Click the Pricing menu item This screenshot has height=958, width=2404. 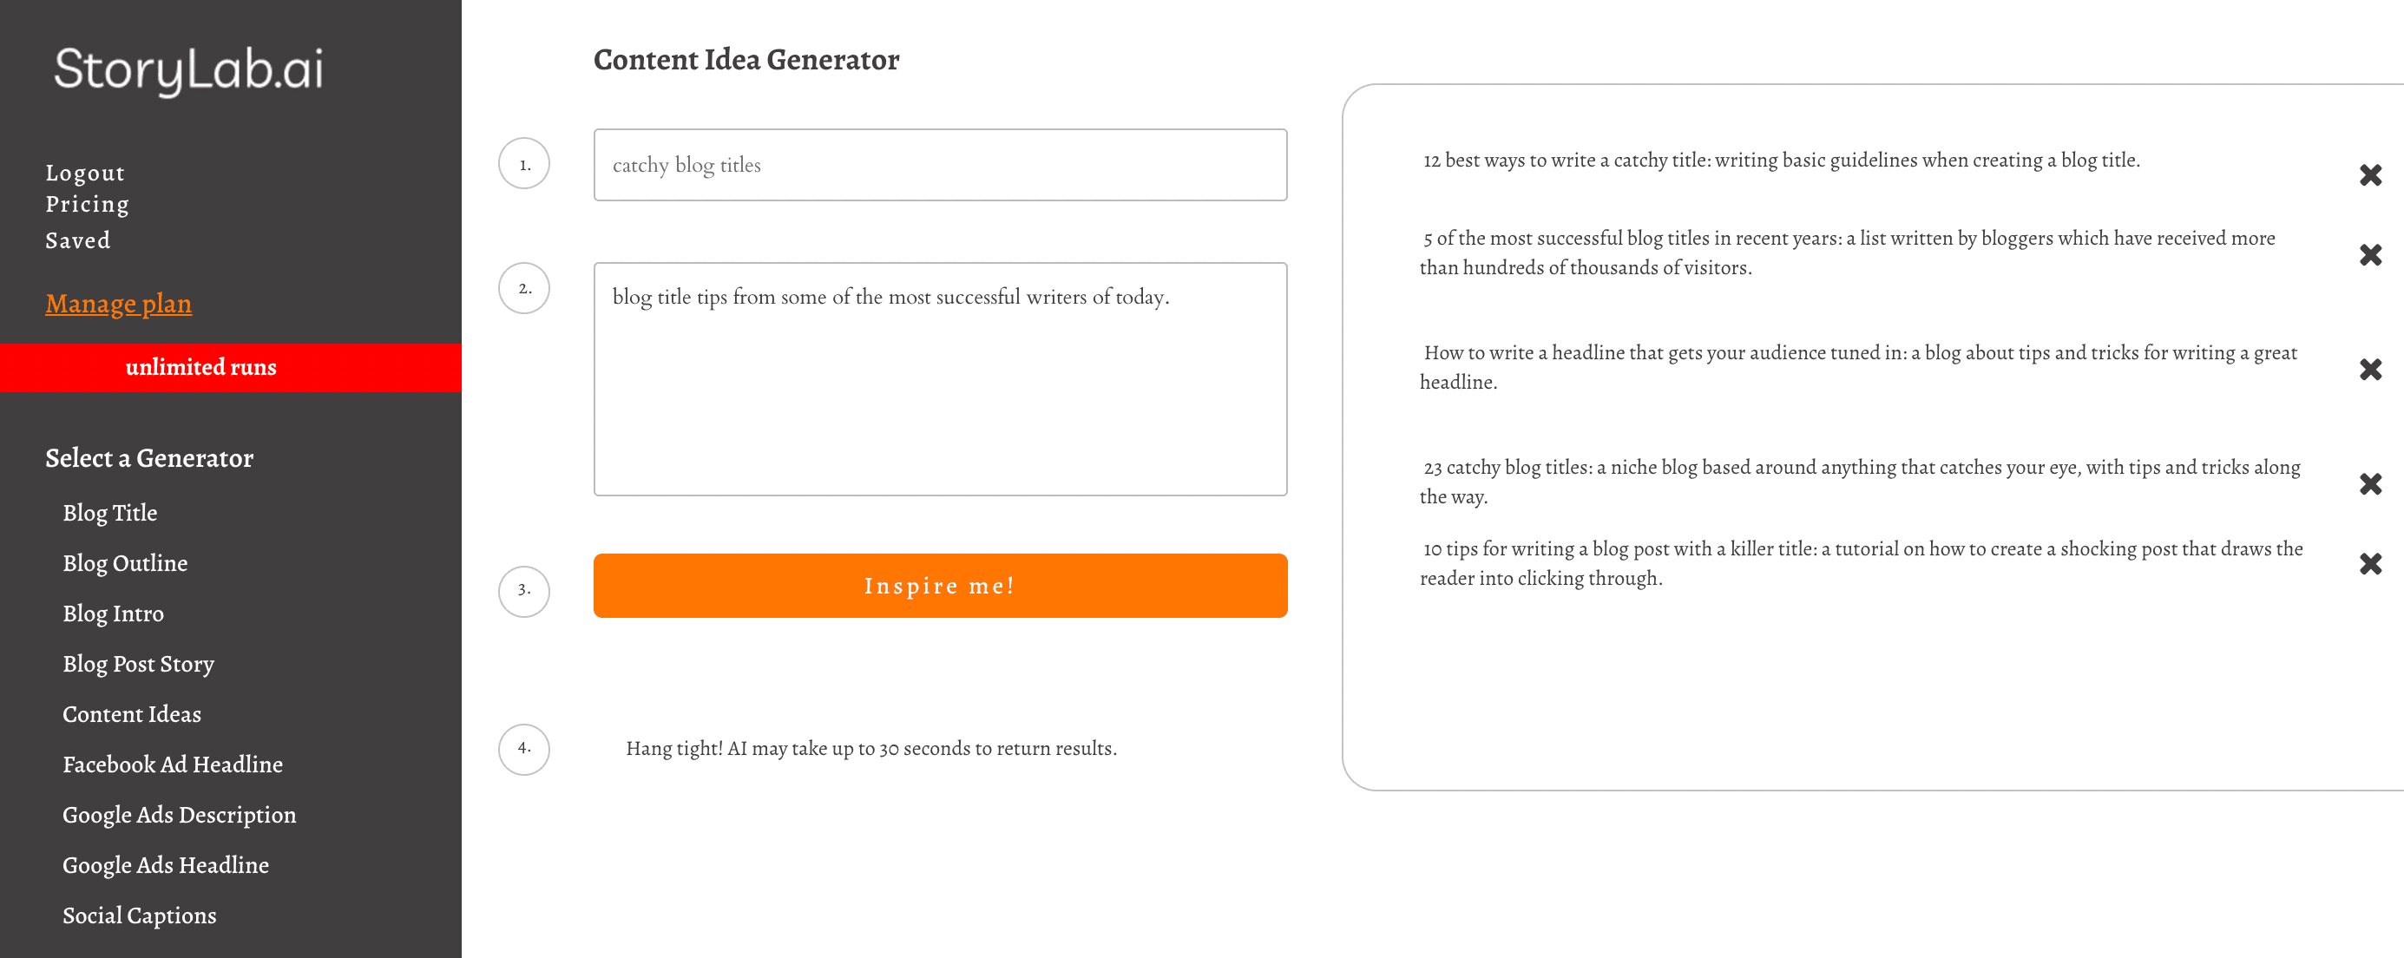tap(88, 204)
